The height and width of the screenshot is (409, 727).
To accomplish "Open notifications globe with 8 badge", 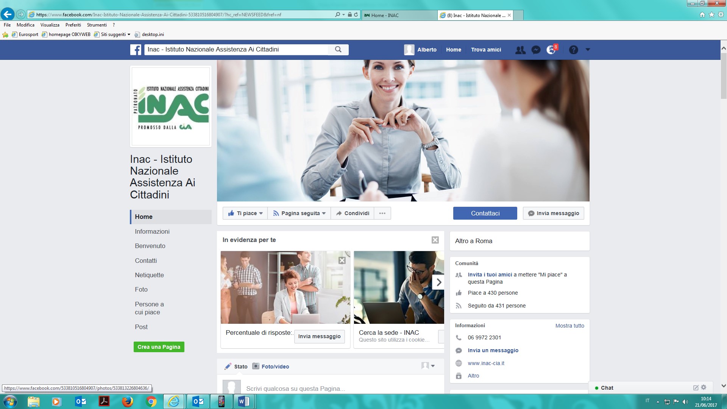I will (x=551, y=50).
